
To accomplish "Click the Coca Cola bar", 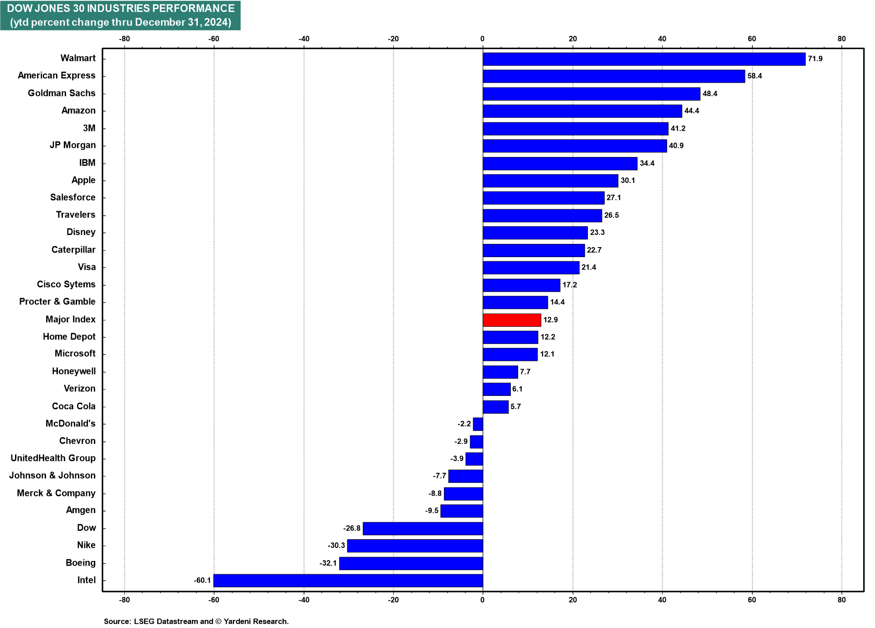I will click(x=495, y=407).
